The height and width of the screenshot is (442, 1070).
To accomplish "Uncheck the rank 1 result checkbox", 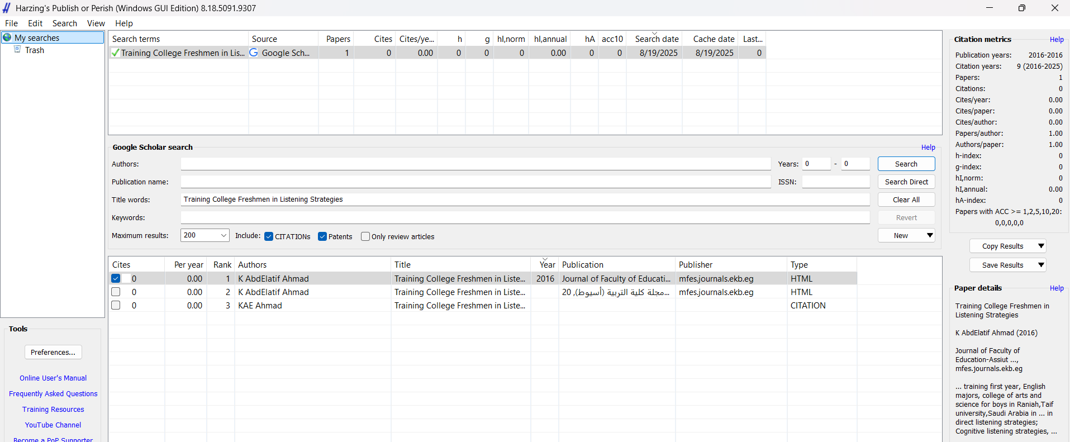I will click(116, 278).
